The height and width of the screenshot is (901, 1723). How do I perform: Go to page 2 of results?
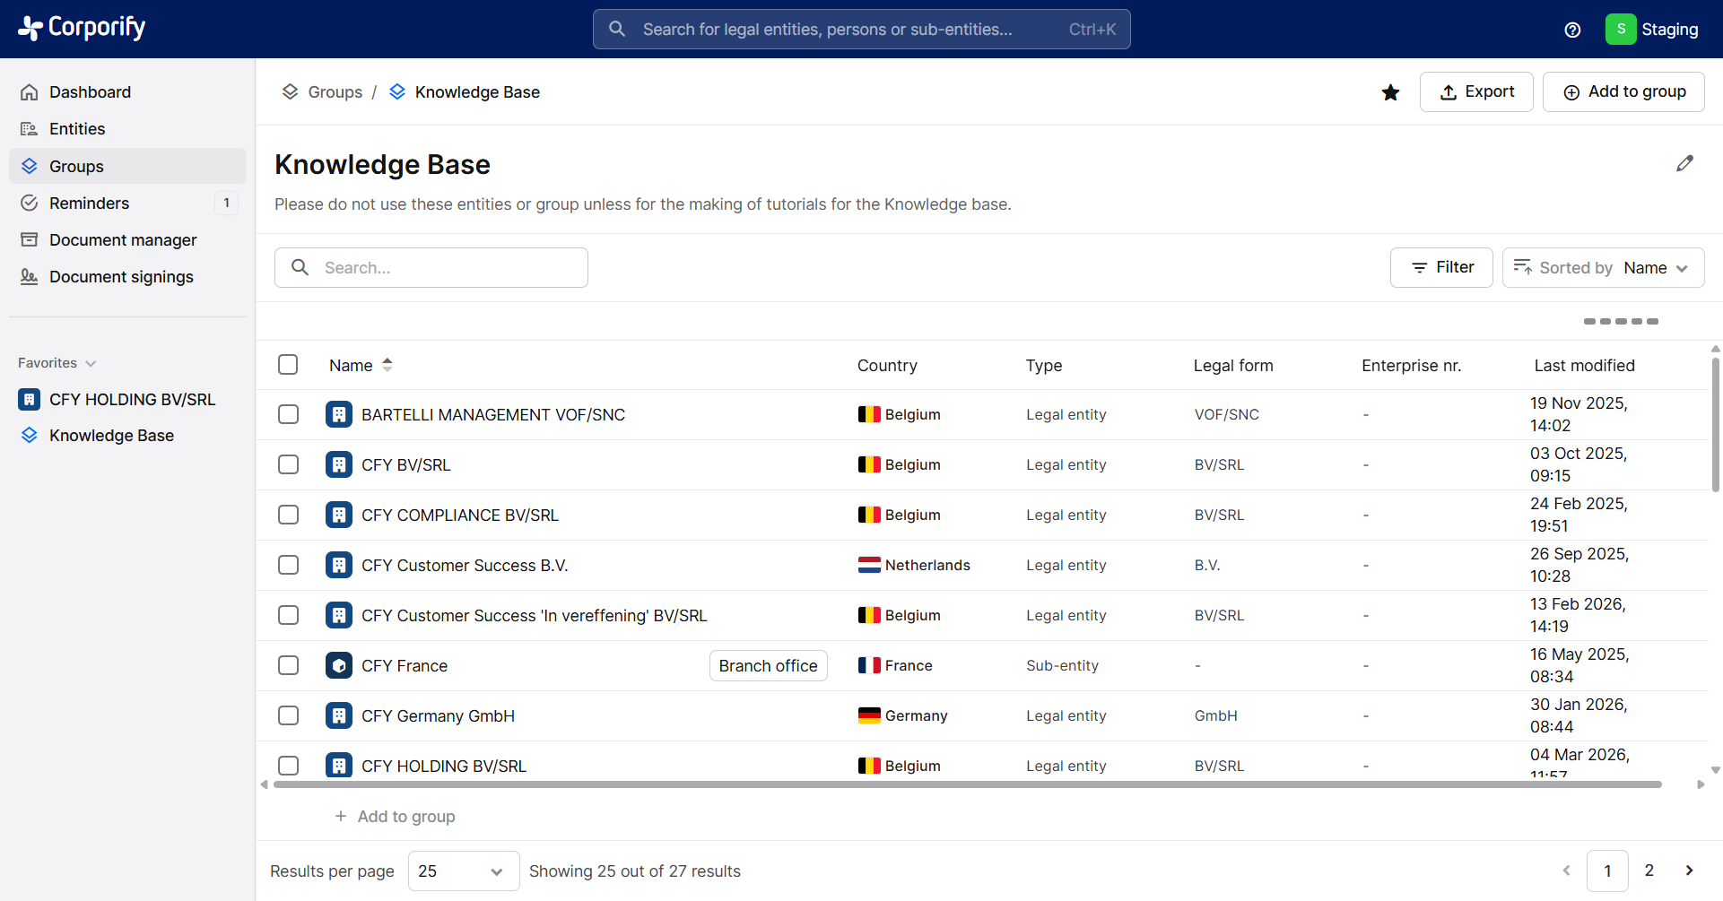tap(1649, 871)
